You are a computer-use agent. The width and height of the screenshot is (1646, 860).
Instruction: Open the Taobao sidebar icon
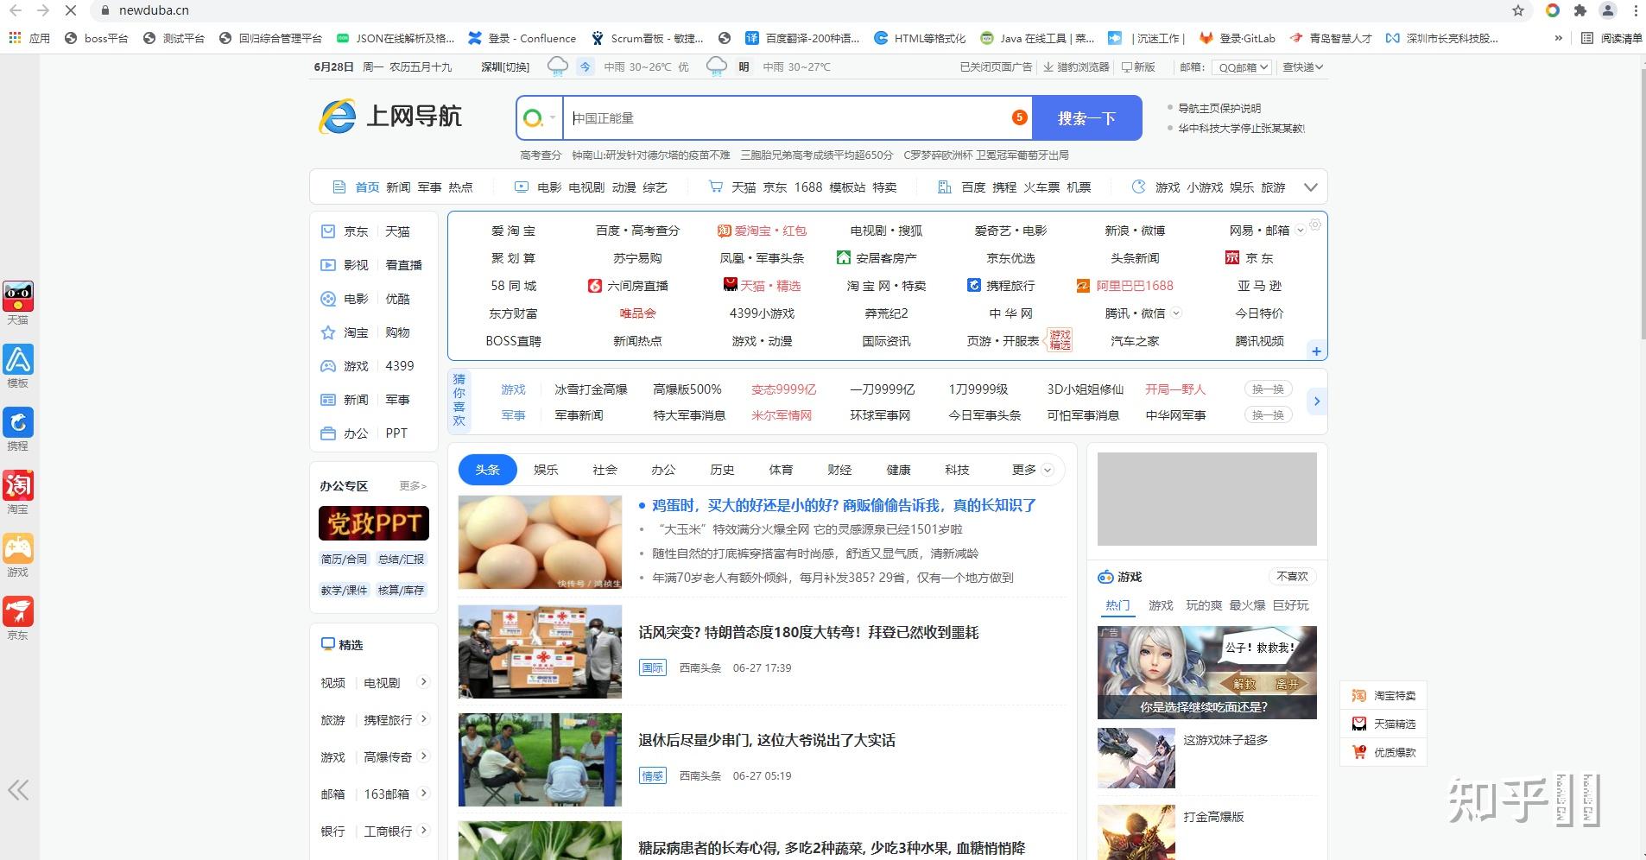coord(18,486)
